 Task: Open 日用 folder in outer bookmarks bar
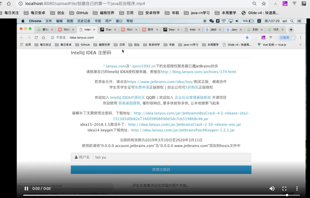(x=126, y=13)
